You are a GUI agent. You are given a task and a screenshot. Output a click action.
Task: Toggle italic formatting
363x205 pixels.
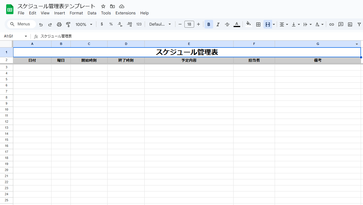click(218, 24)
